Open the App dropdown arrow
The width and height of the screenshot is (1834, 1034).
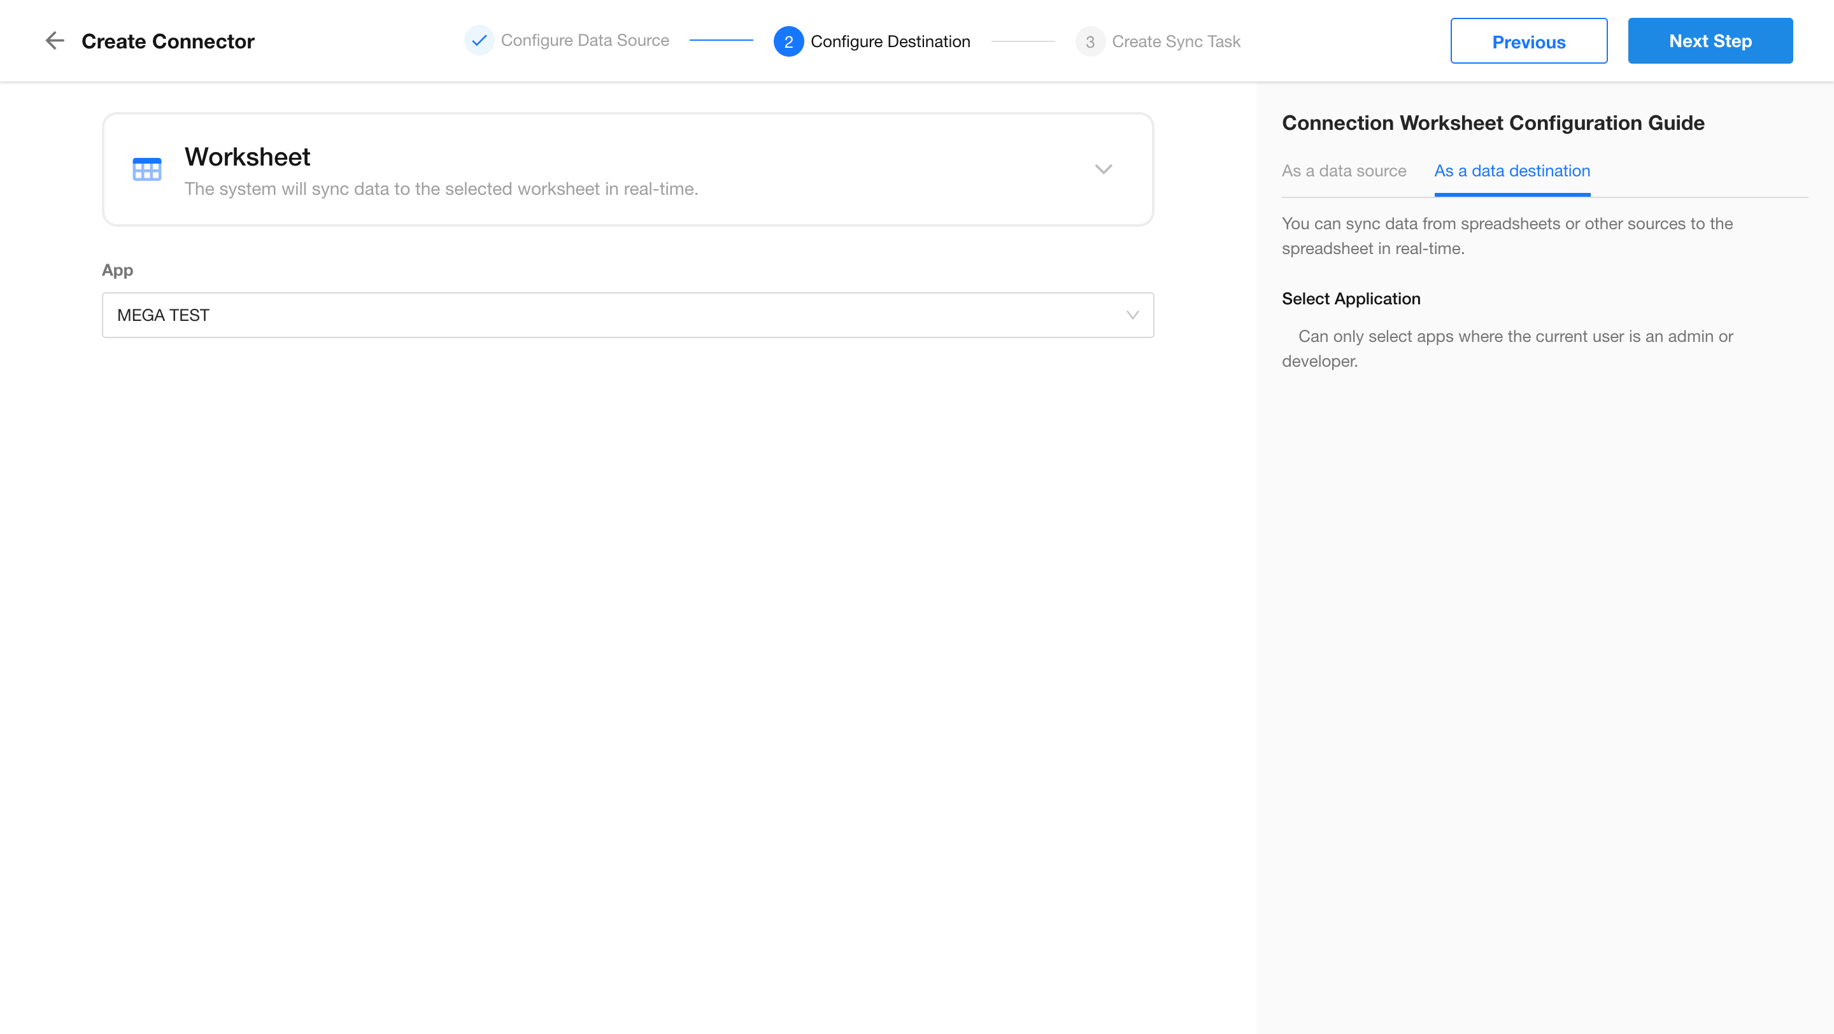tap(1132, 315)
